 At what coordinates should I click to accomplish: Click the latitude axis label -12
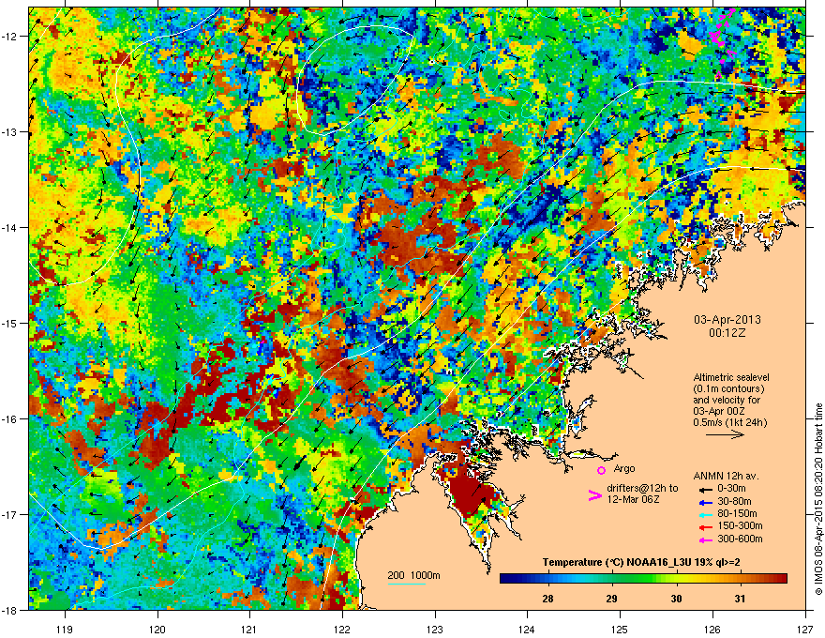click(9, 37)
